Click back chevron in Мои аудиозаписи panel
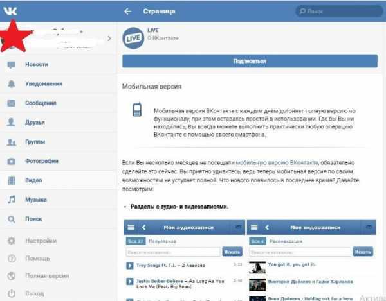 click(x=143, y=227)
